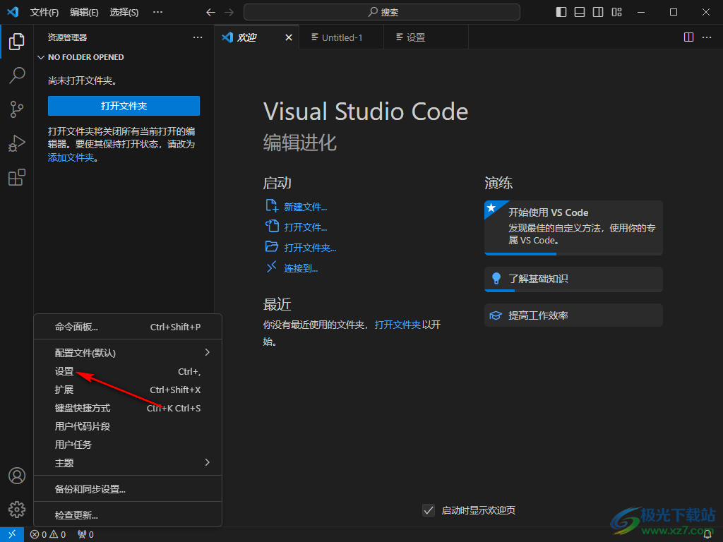The image size is (723, 542).
Task: Open the remote window status bar icon
Action: [x=12, y=534]
